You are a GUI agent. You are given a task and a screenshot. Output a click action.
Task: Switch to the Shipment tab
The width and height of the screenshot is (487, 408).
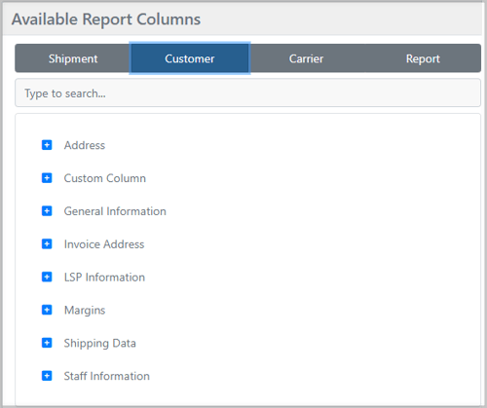point(73,58)
